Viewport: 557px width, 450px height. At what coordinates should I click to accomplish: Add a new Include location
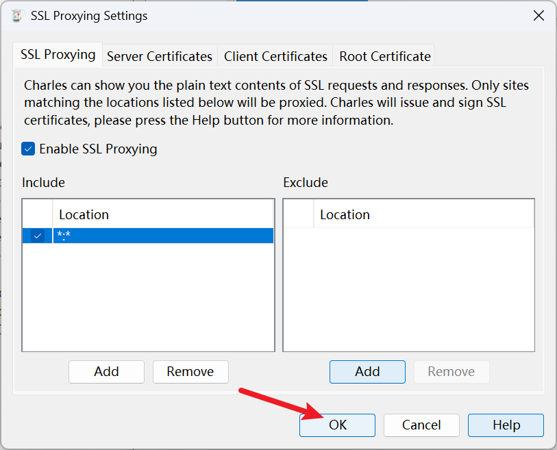pos(107,371)
